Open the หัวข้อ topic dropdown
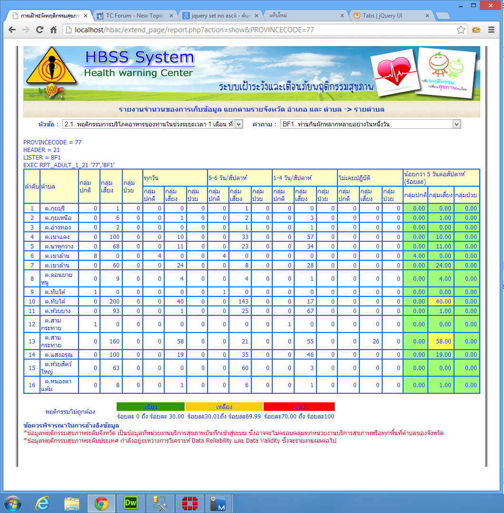The image size is (504, 513). pyautogui.click(x=153, y=124)
